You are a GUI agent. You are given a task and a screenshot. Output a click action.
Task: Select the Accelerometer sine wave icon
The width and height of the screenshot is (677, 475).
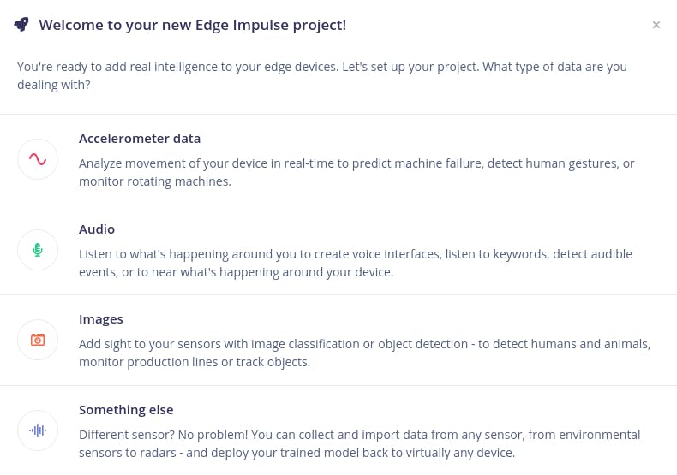[38, 159]
